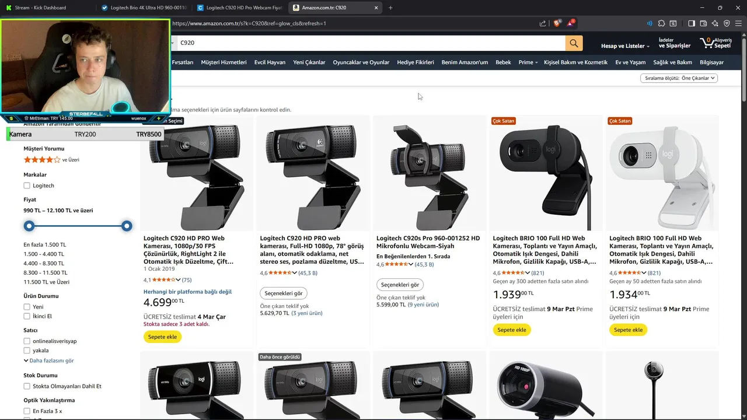
Task: Click the Brave Shields lion icon
Action: (557, 23)
